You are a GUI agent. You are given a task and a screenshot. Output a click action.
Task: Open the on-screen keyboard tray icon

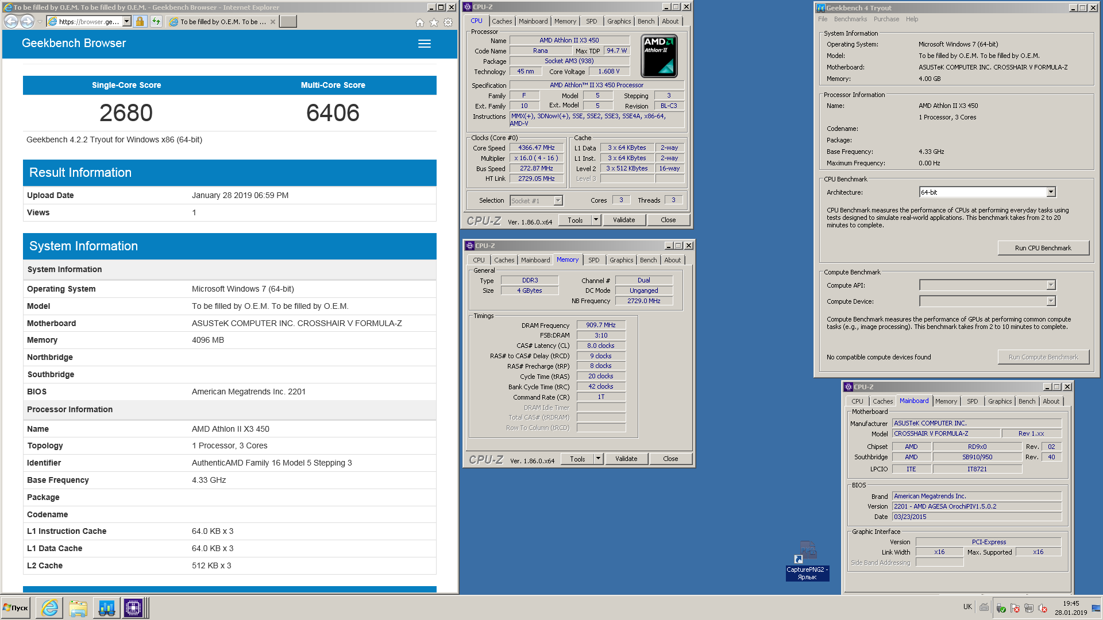[x=984, y=607]
